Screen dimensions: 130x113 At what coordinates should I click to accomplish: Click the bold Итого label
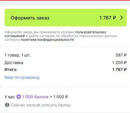(x=11, y=70)
